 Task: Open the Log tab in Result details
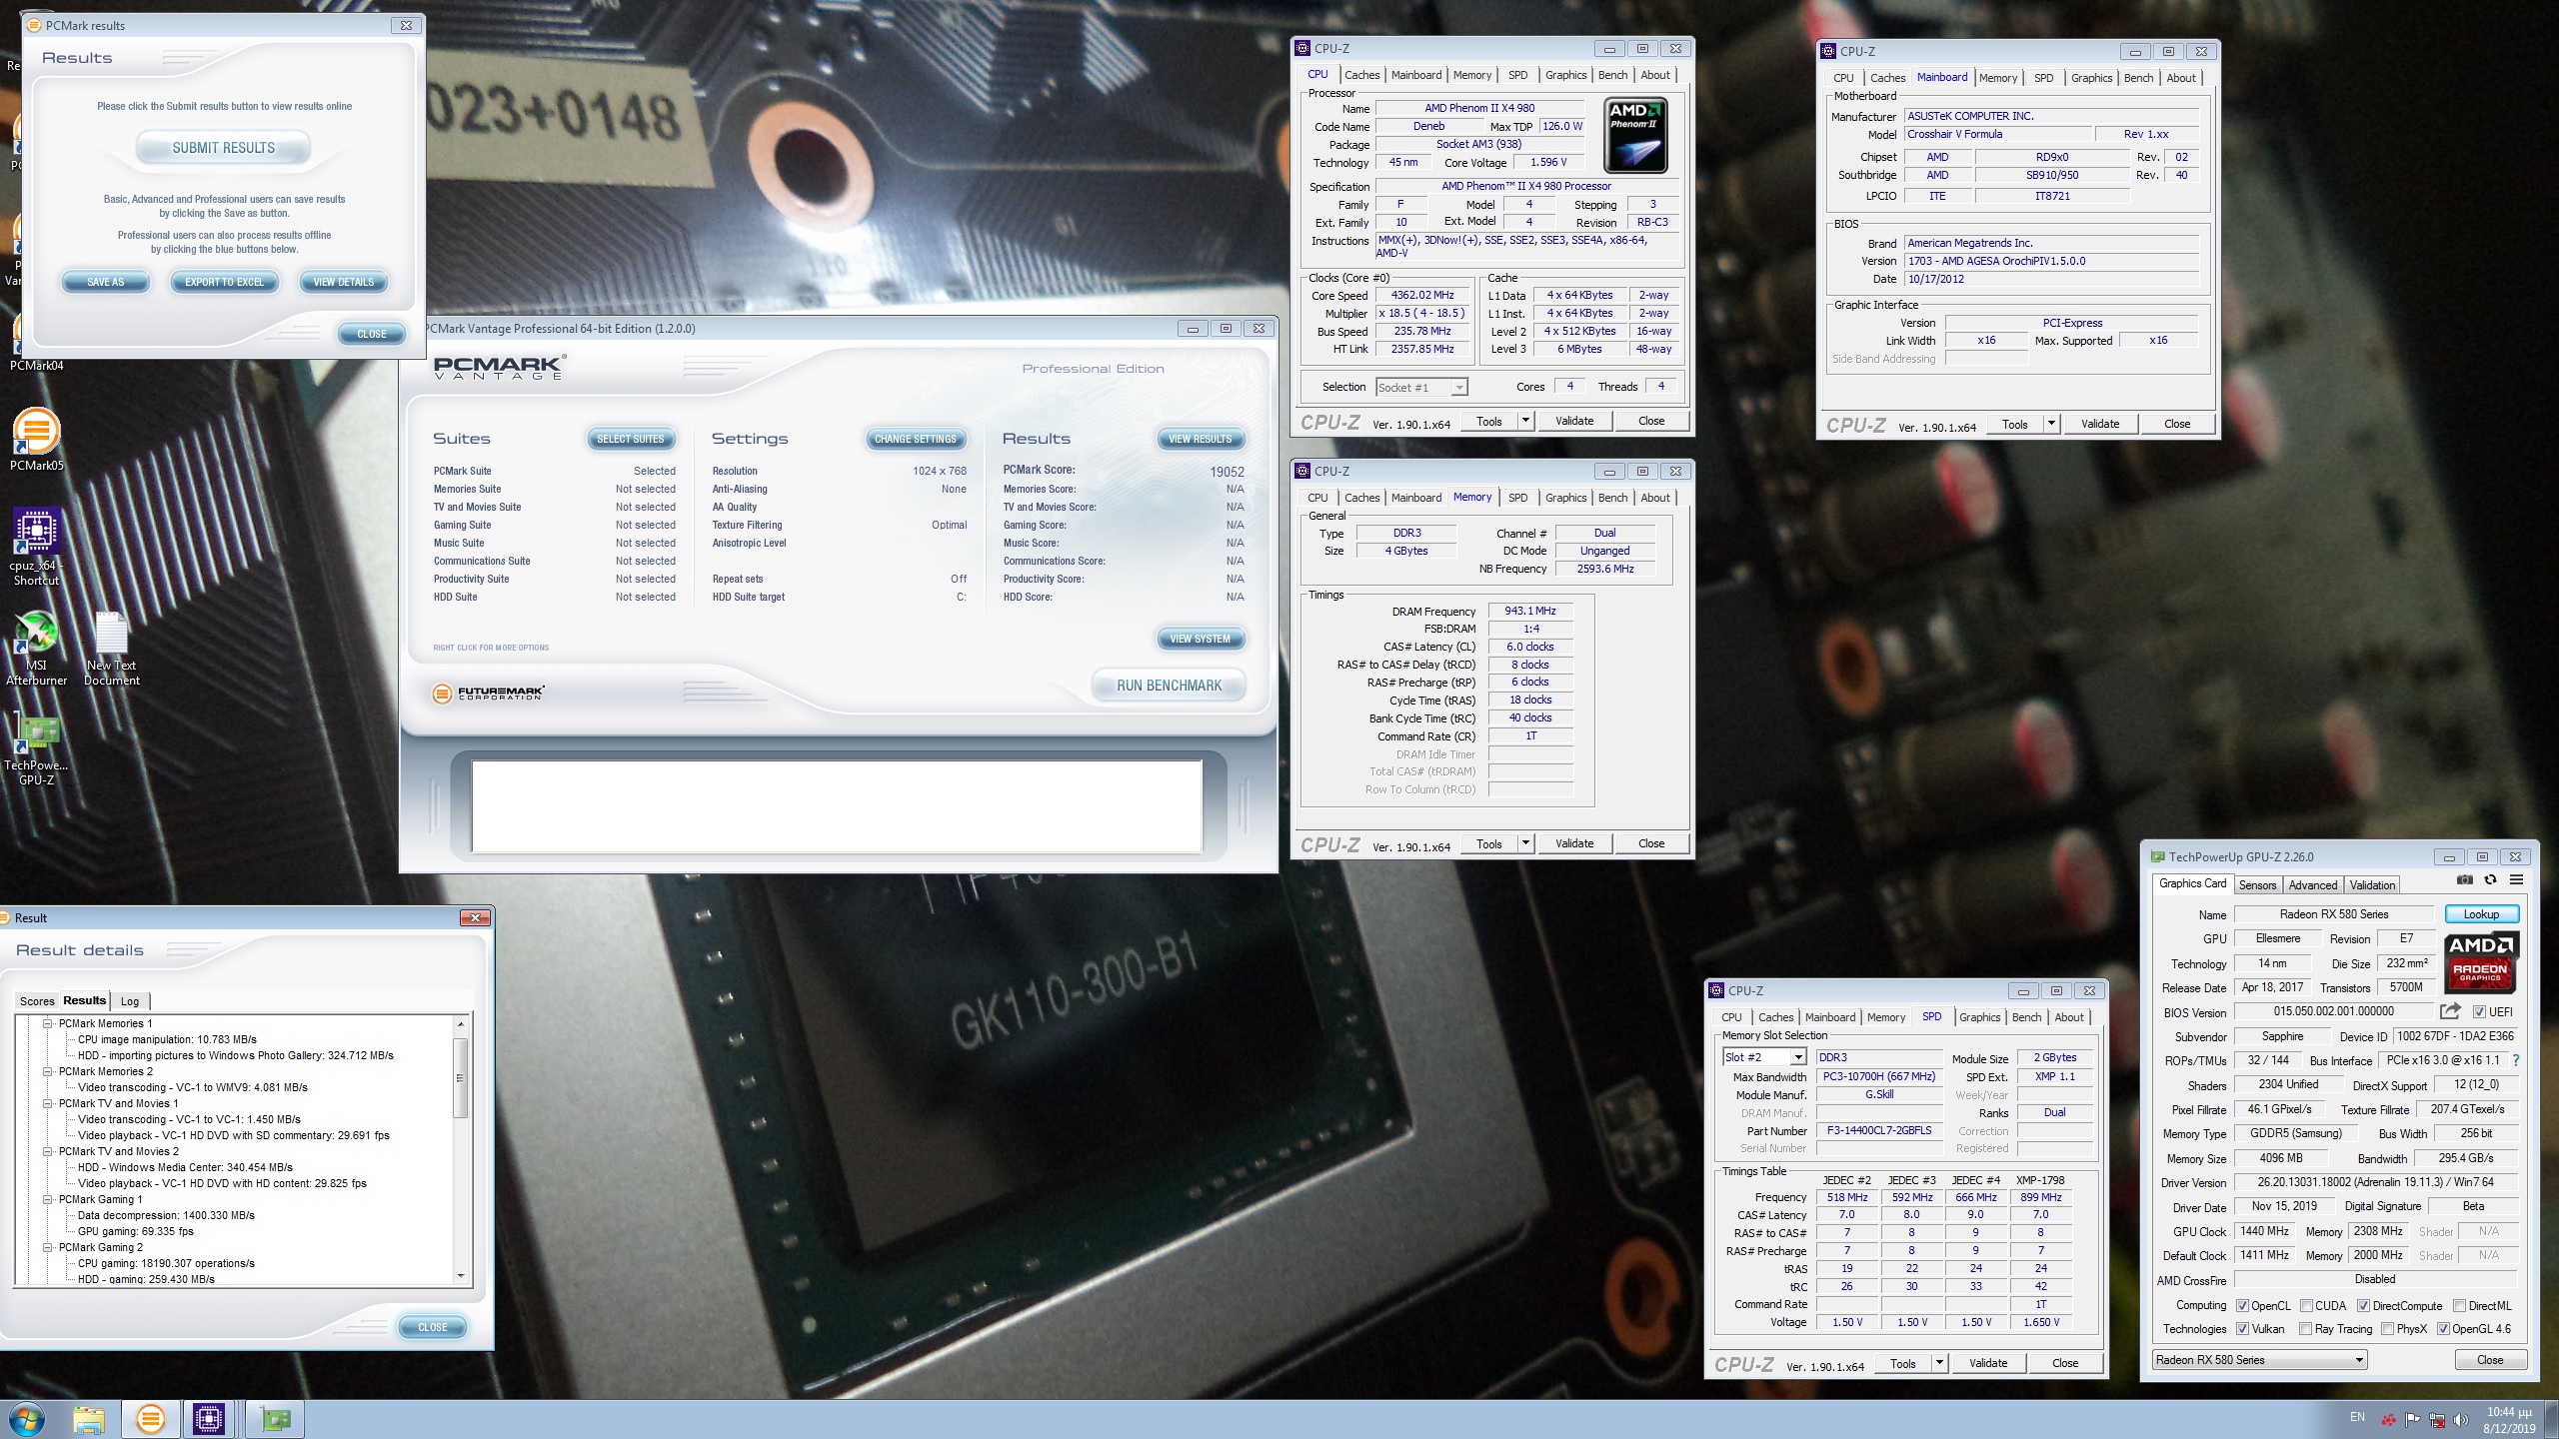click(x=130, y=1001)
